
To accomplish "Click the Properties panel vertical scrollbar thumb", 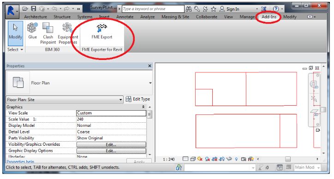I will 149,114.
